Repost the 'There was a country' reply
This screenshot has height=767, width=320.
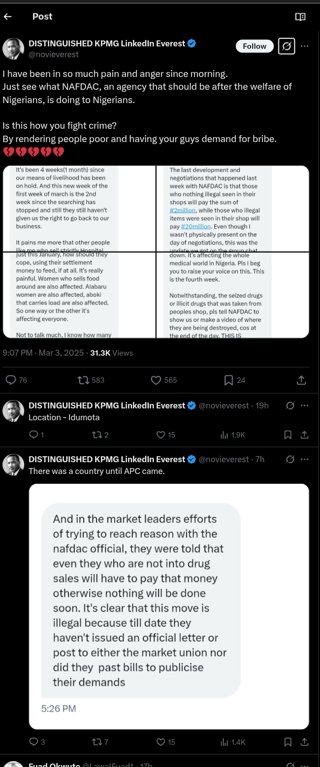[97, 742]
